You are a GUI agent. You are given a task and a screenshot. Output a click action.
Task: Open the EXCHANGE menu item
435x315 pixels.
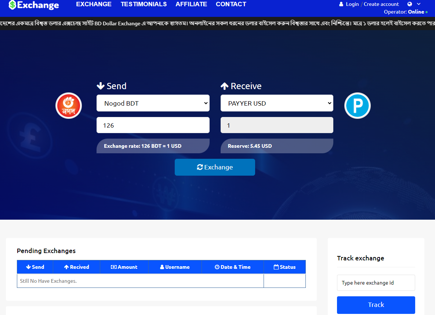tap(94, 4)
